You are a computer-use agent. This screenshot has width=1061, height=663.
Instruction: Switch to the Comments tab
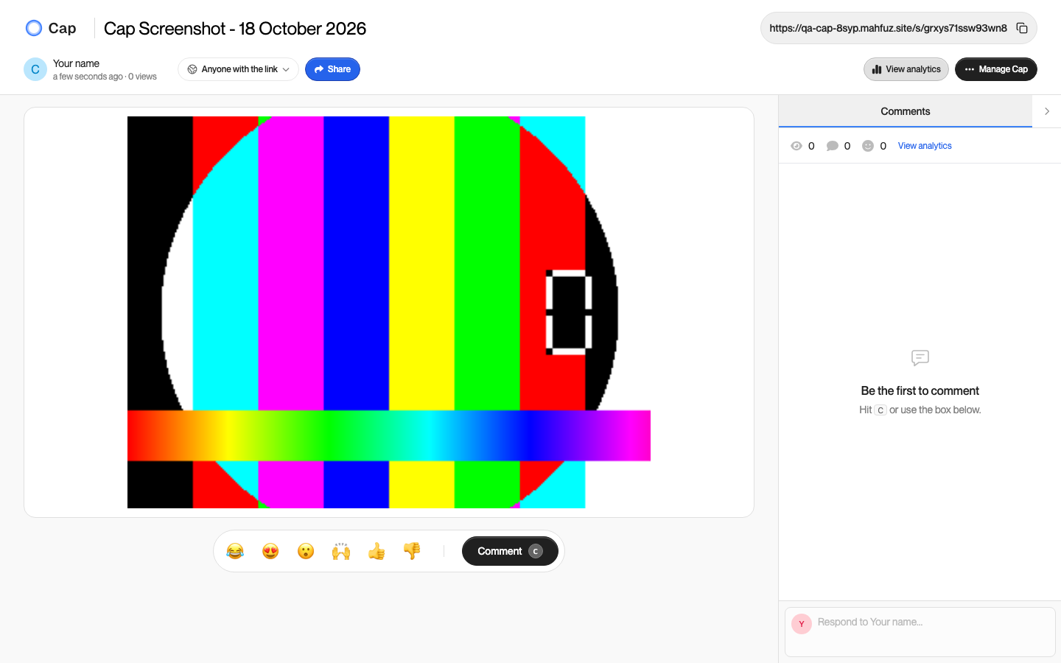coord(906,111)
